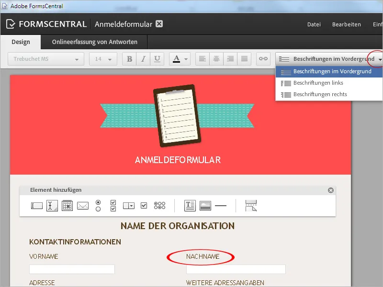Add a rating scale element
The image size is (383, 287).
[x=159, y=206]
